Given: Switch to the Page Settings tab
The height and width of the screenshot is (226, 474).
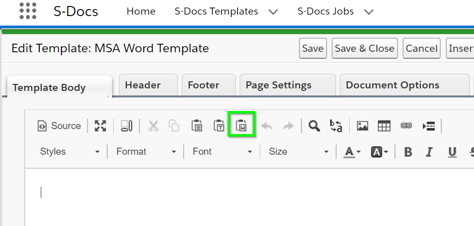Looking at the screenshot, I should pyautogui.click(x=288, y=85).
